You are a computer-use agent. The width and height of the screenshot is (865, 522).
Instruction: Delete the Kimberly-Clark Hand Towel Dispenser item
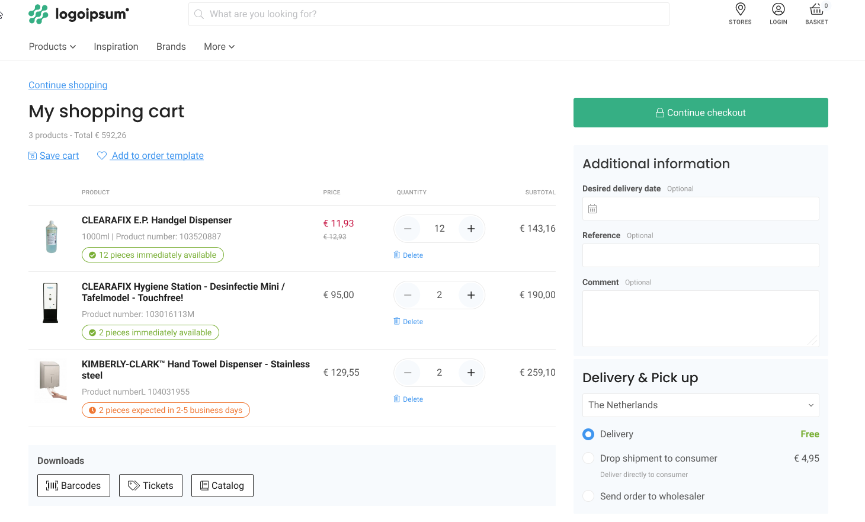point(408,399)
